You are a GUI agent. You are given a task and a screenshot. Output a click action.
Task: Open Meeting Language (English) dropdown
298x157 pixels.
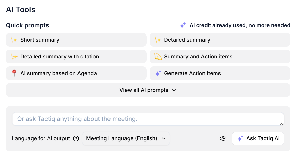tap(126, 138)
